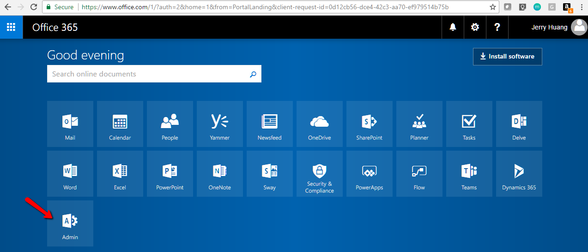Go back in the browser
Viewport: 588px width, 252px height.
pyautogui.click(x=8, y=7)
